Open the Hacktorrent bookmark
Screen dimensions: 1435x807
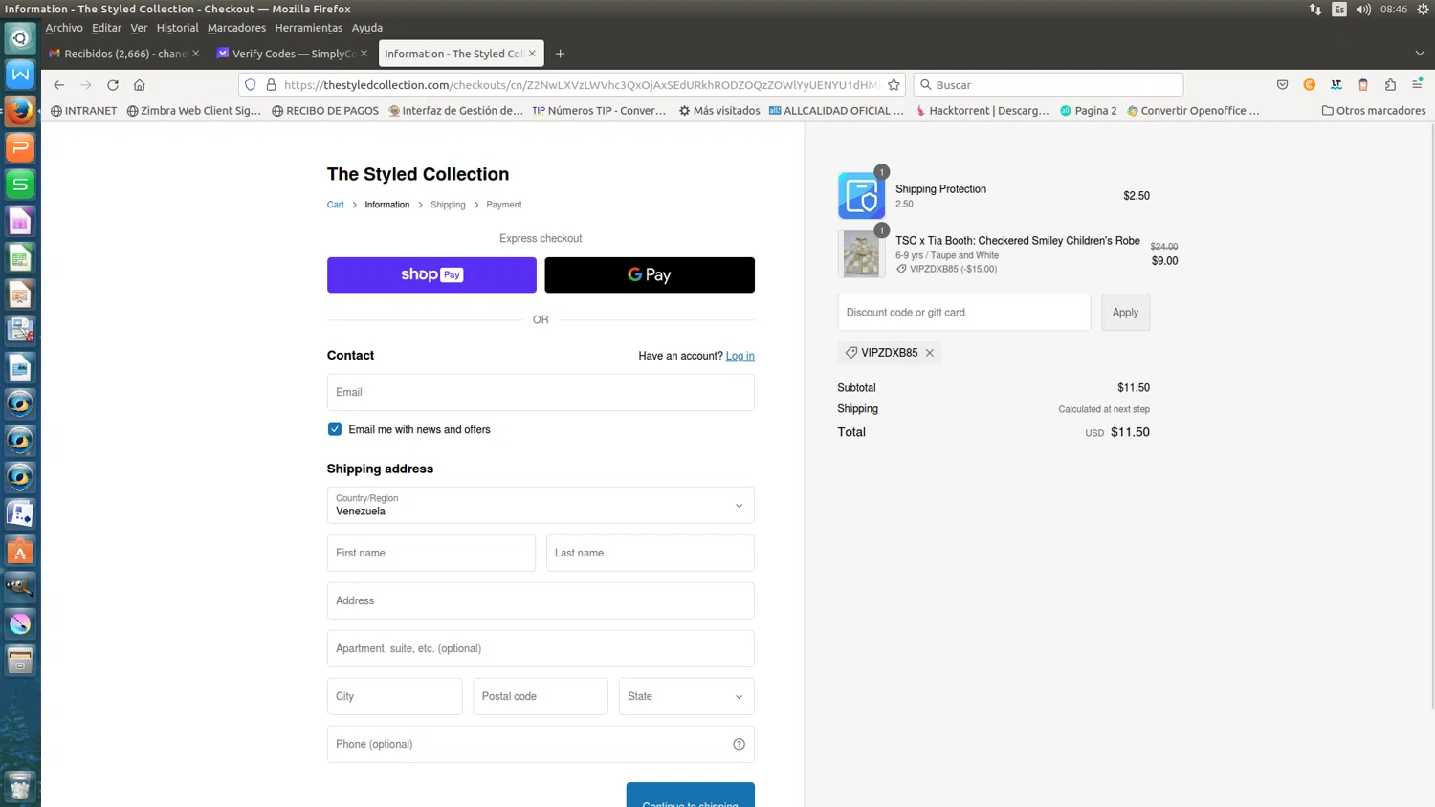[982, 111]
